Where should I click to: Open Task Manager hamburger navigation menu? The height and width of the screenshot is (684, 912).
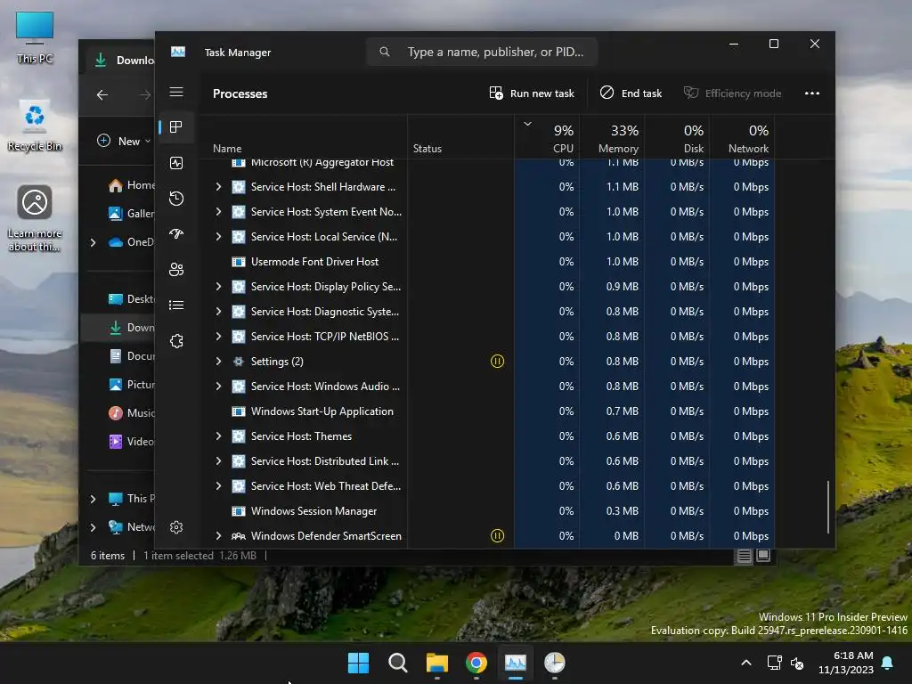[x=176, y=92]
